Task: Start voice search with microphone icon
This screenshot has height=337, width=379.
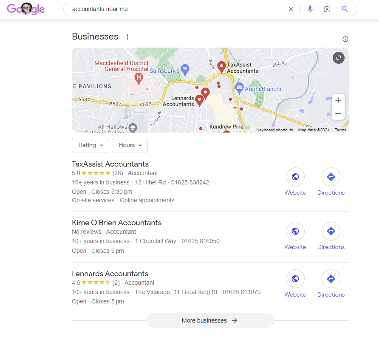Action: click(x=310, y=9)
